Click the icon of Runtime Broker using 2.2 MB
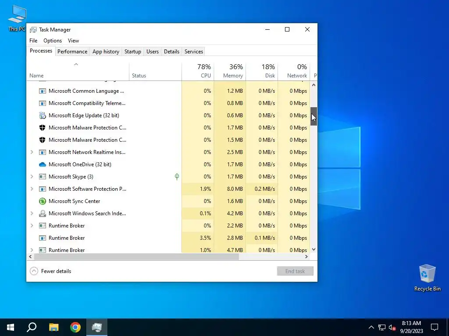449x336 pixels. click(43, 226)
